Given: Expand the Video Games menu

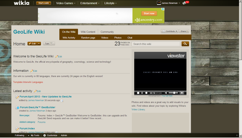Looking at the screenshot, I should (x=66, y=3).
